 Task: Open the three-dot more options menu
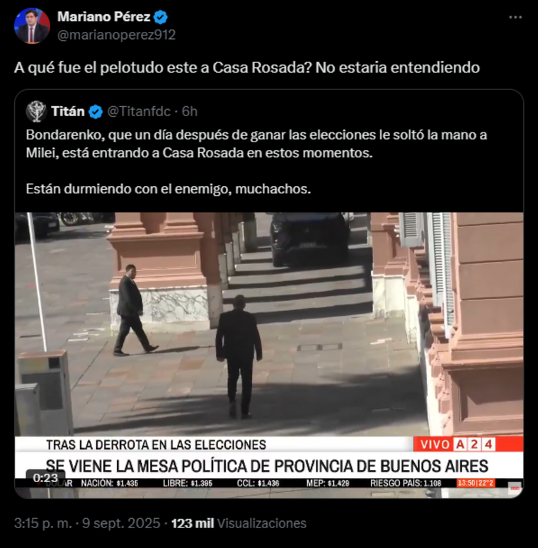(515, 17)
